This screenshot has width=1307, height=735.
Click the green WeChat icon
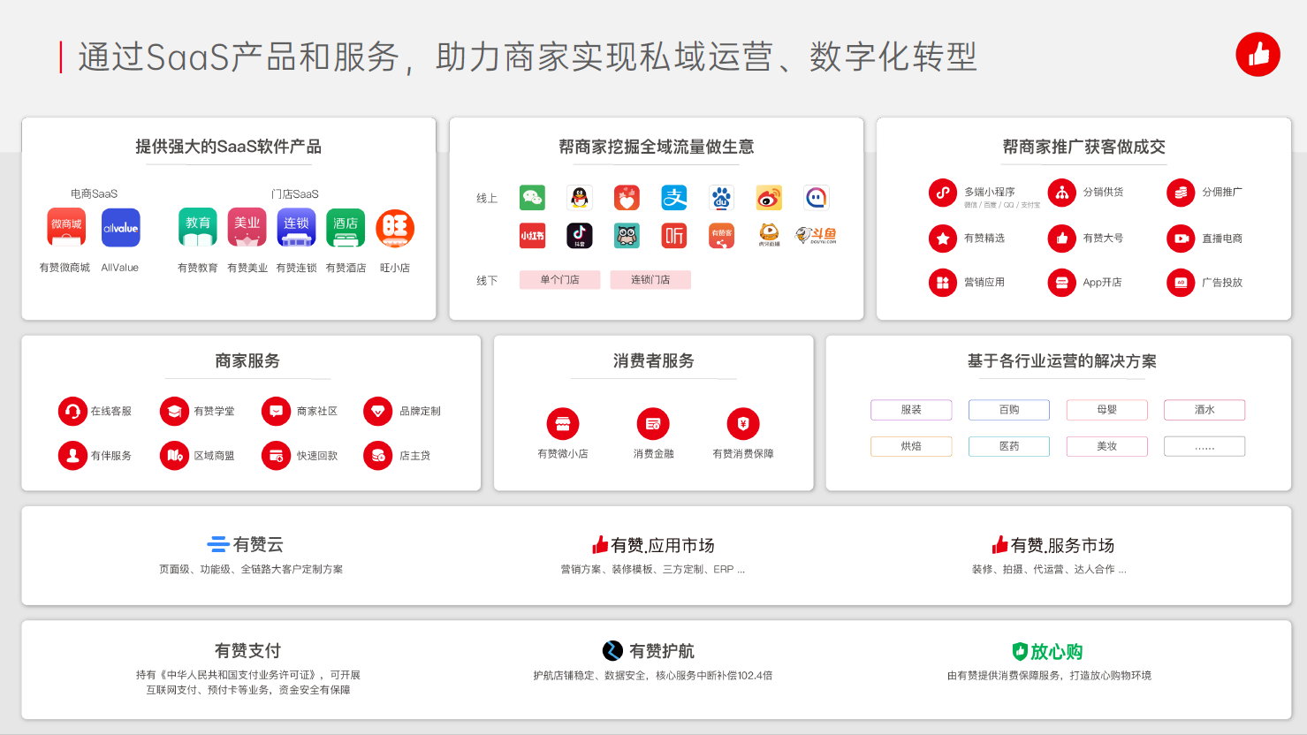click(x=532, y=198)
